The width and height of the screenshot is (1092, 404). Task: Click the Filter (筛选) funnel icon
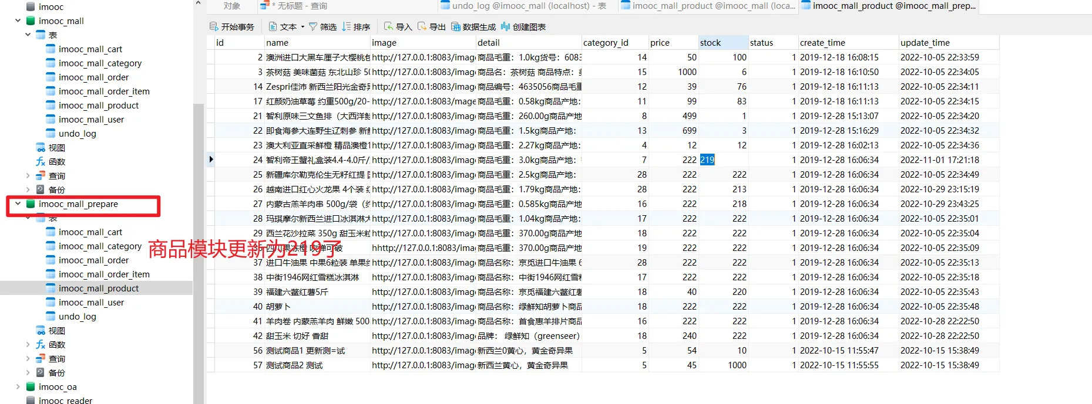click(x=313, y=27)
